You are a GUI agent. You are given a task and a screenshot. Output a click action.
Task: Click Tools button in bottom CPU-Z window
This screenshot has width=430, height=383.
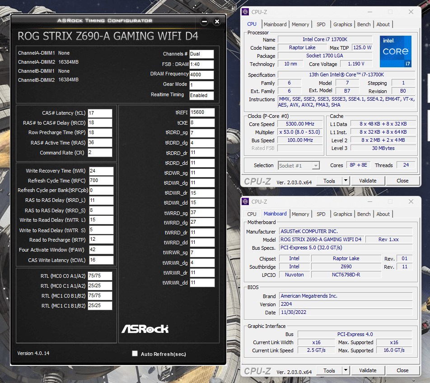tap(329, 371)
